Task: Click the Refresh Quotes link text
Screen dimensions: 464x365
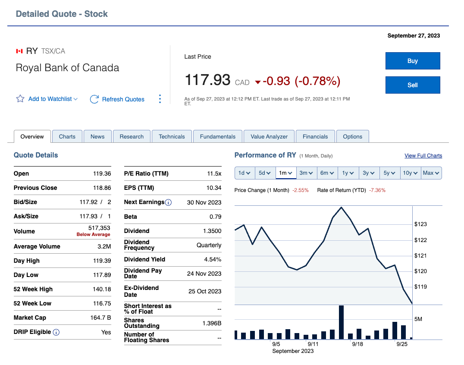Action: (123, 99)
